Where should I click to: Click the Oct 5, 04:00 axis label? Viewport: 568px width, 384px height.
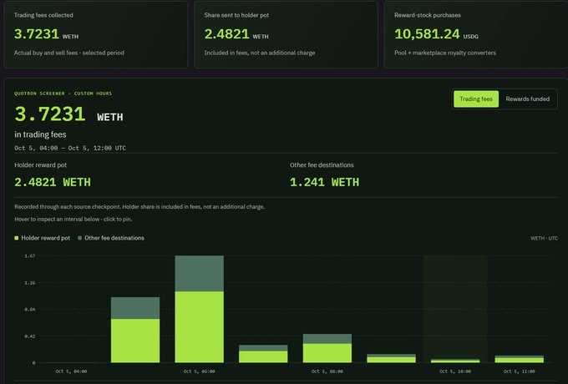(x=71, y=371)
